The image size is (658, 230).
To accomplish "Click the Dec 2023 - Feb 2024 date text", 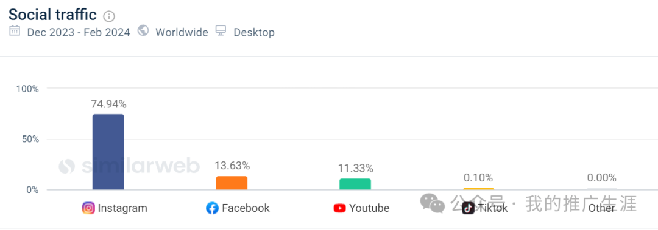I will 79,32.
